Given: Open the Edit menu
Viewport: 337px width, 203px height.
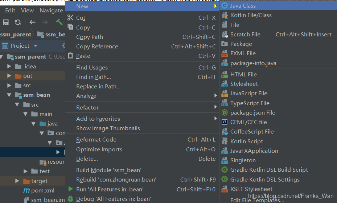Looking at the screenshot, I should (10, 10).
